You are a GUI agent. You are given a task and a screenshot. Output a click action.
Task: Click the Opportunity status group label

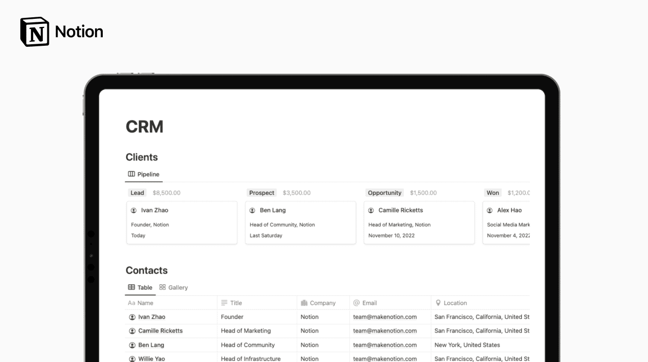(385, 193)
